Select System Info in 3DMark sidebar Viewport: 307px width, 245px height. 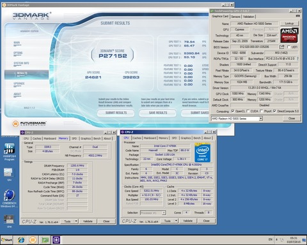(x=21, y=63)
